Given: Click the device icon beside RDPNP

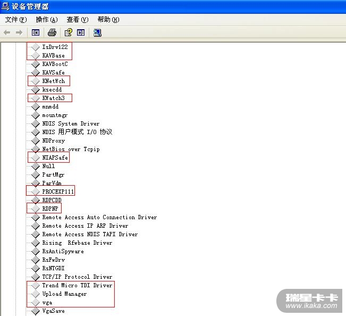Looking at the screenshot, I should click(35, 209).
